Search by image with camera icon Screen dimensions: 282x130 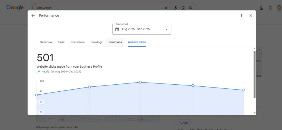(x=183, y=8)
